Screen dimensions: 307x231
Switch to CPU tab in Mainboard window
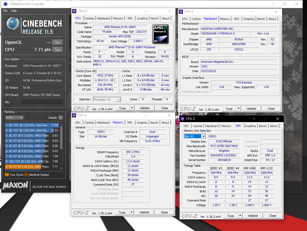pyautogui.click(x=185, y=19)
